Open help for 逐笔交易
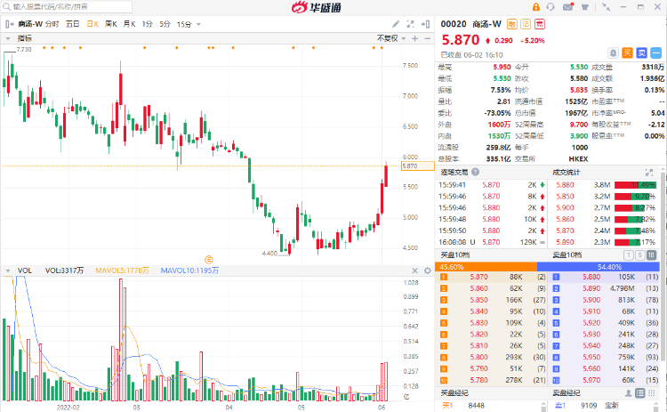This screenshot has width=667, height=412. 475,172
